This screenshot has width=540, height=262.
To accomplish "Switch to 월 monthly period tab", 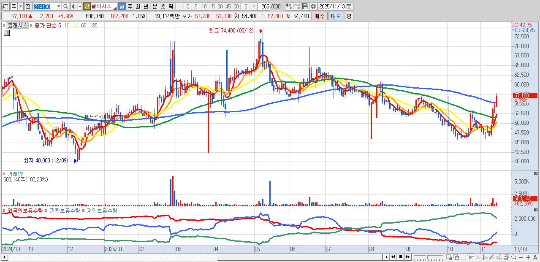I will click(138, 6).
